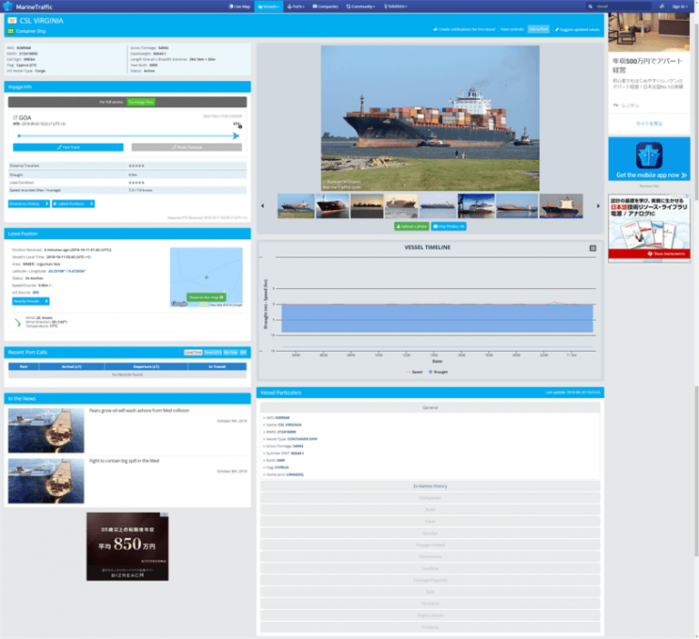Expand the Engine details section
This screenshot has height=639, width=699.
point(431,615)
